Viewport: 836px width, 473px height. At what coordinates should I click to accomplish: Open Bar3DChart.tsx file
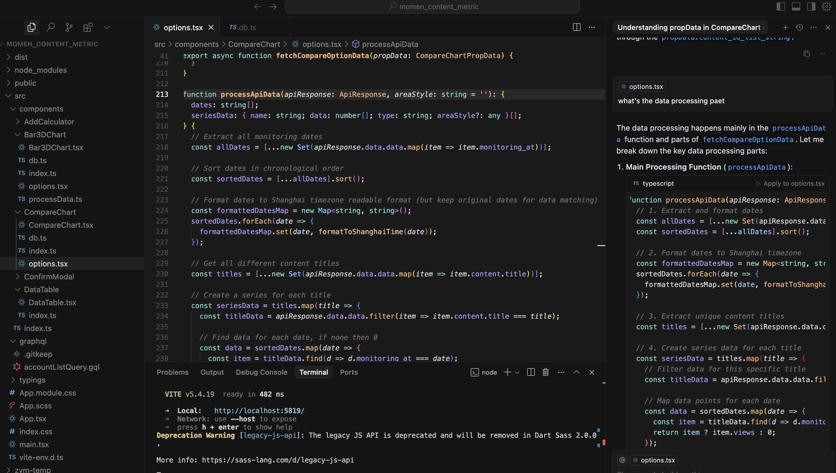(x=72, y=148)
